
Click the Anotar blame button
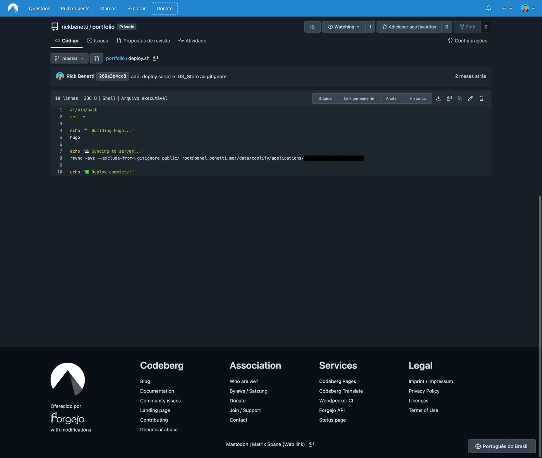[x=392, y=98]
